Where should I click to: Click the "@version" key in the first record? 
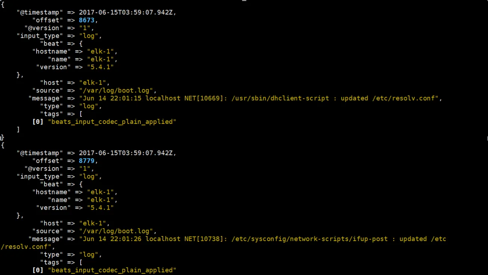point(42,28)
